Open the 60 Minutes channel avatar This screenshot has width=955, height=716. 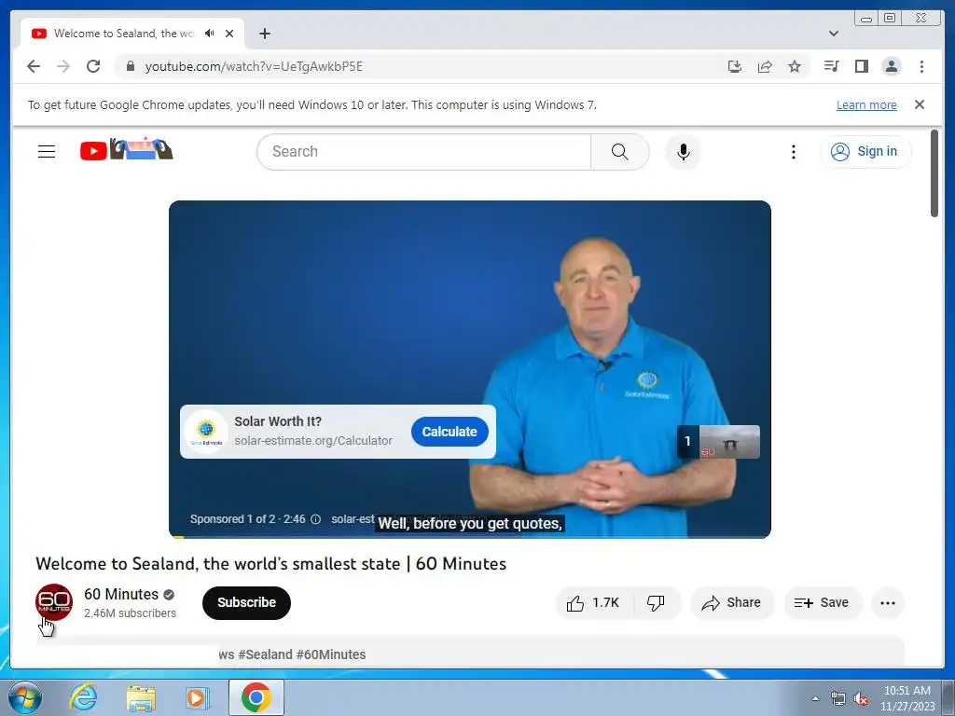coord(53,602)
